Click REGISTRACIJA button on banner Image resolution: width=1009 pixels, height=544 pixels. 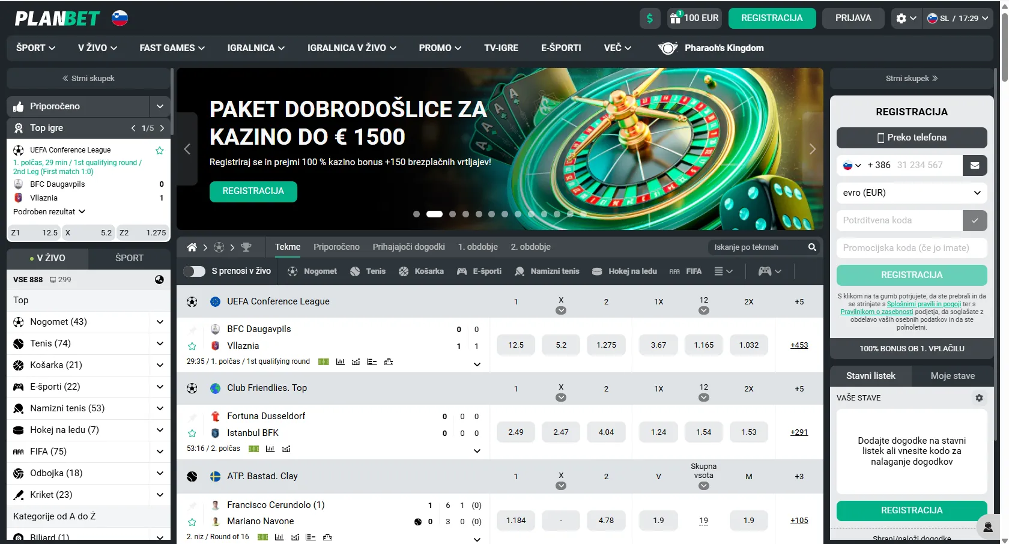[x=253, y=192]
